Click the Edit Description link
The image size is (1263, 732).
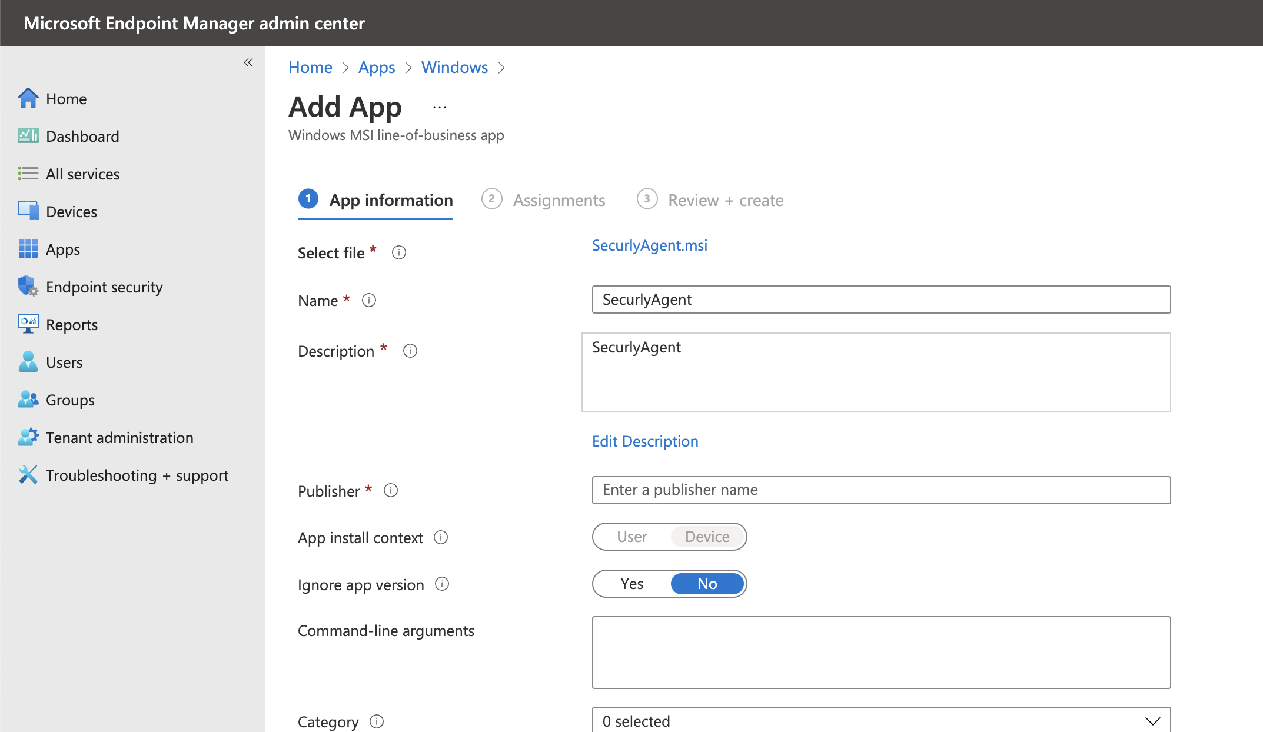pos(645,441)
